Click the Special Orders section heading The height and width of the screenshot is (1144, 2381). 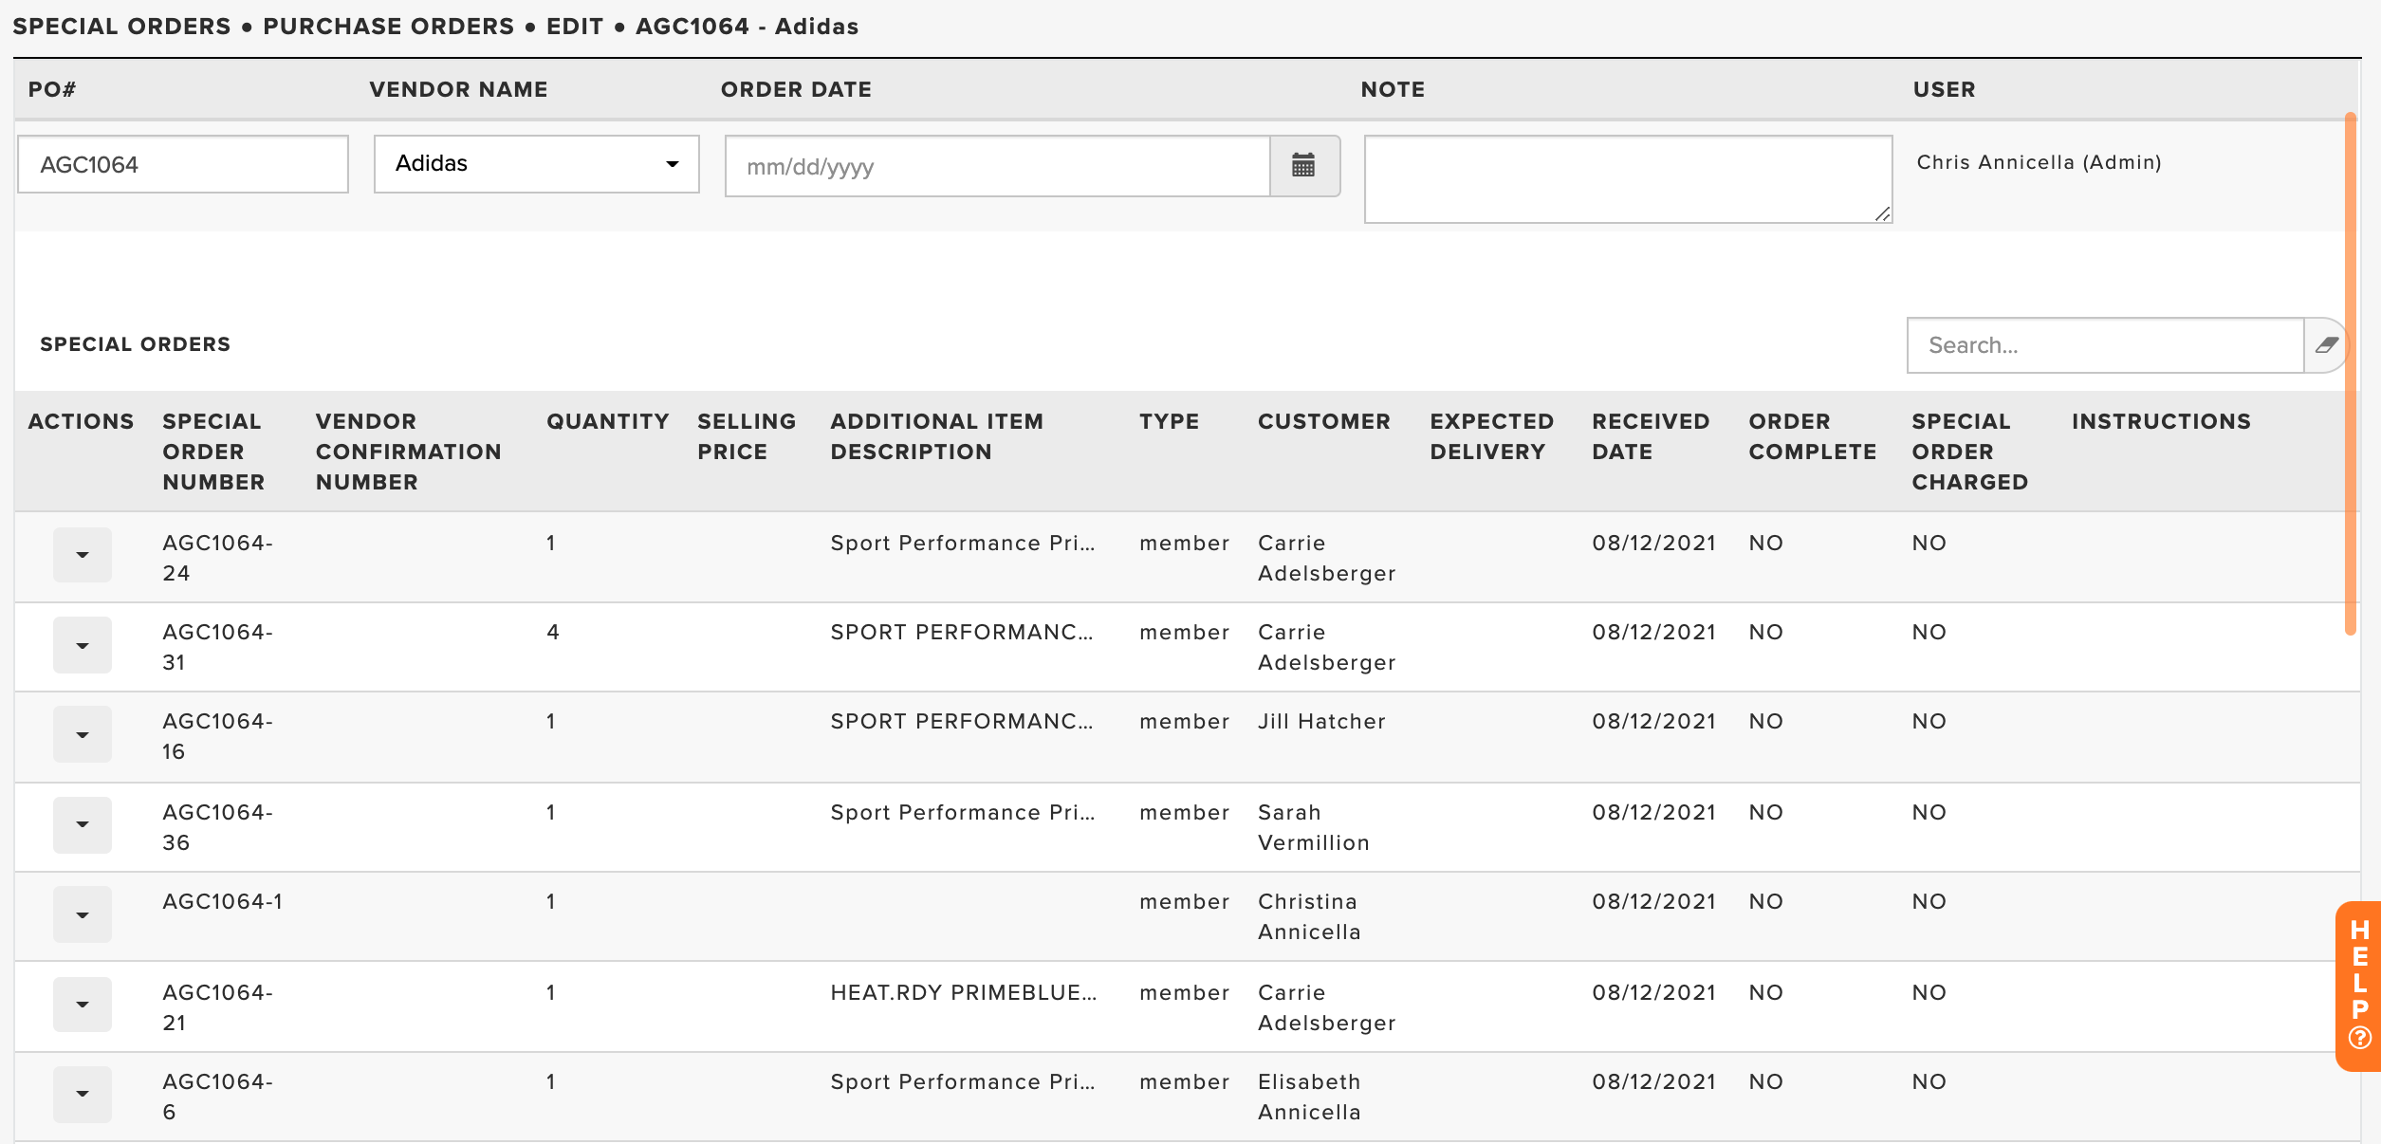tap(136, 343)
